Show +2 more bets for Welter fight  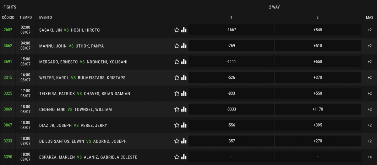(x=369, y=78)
